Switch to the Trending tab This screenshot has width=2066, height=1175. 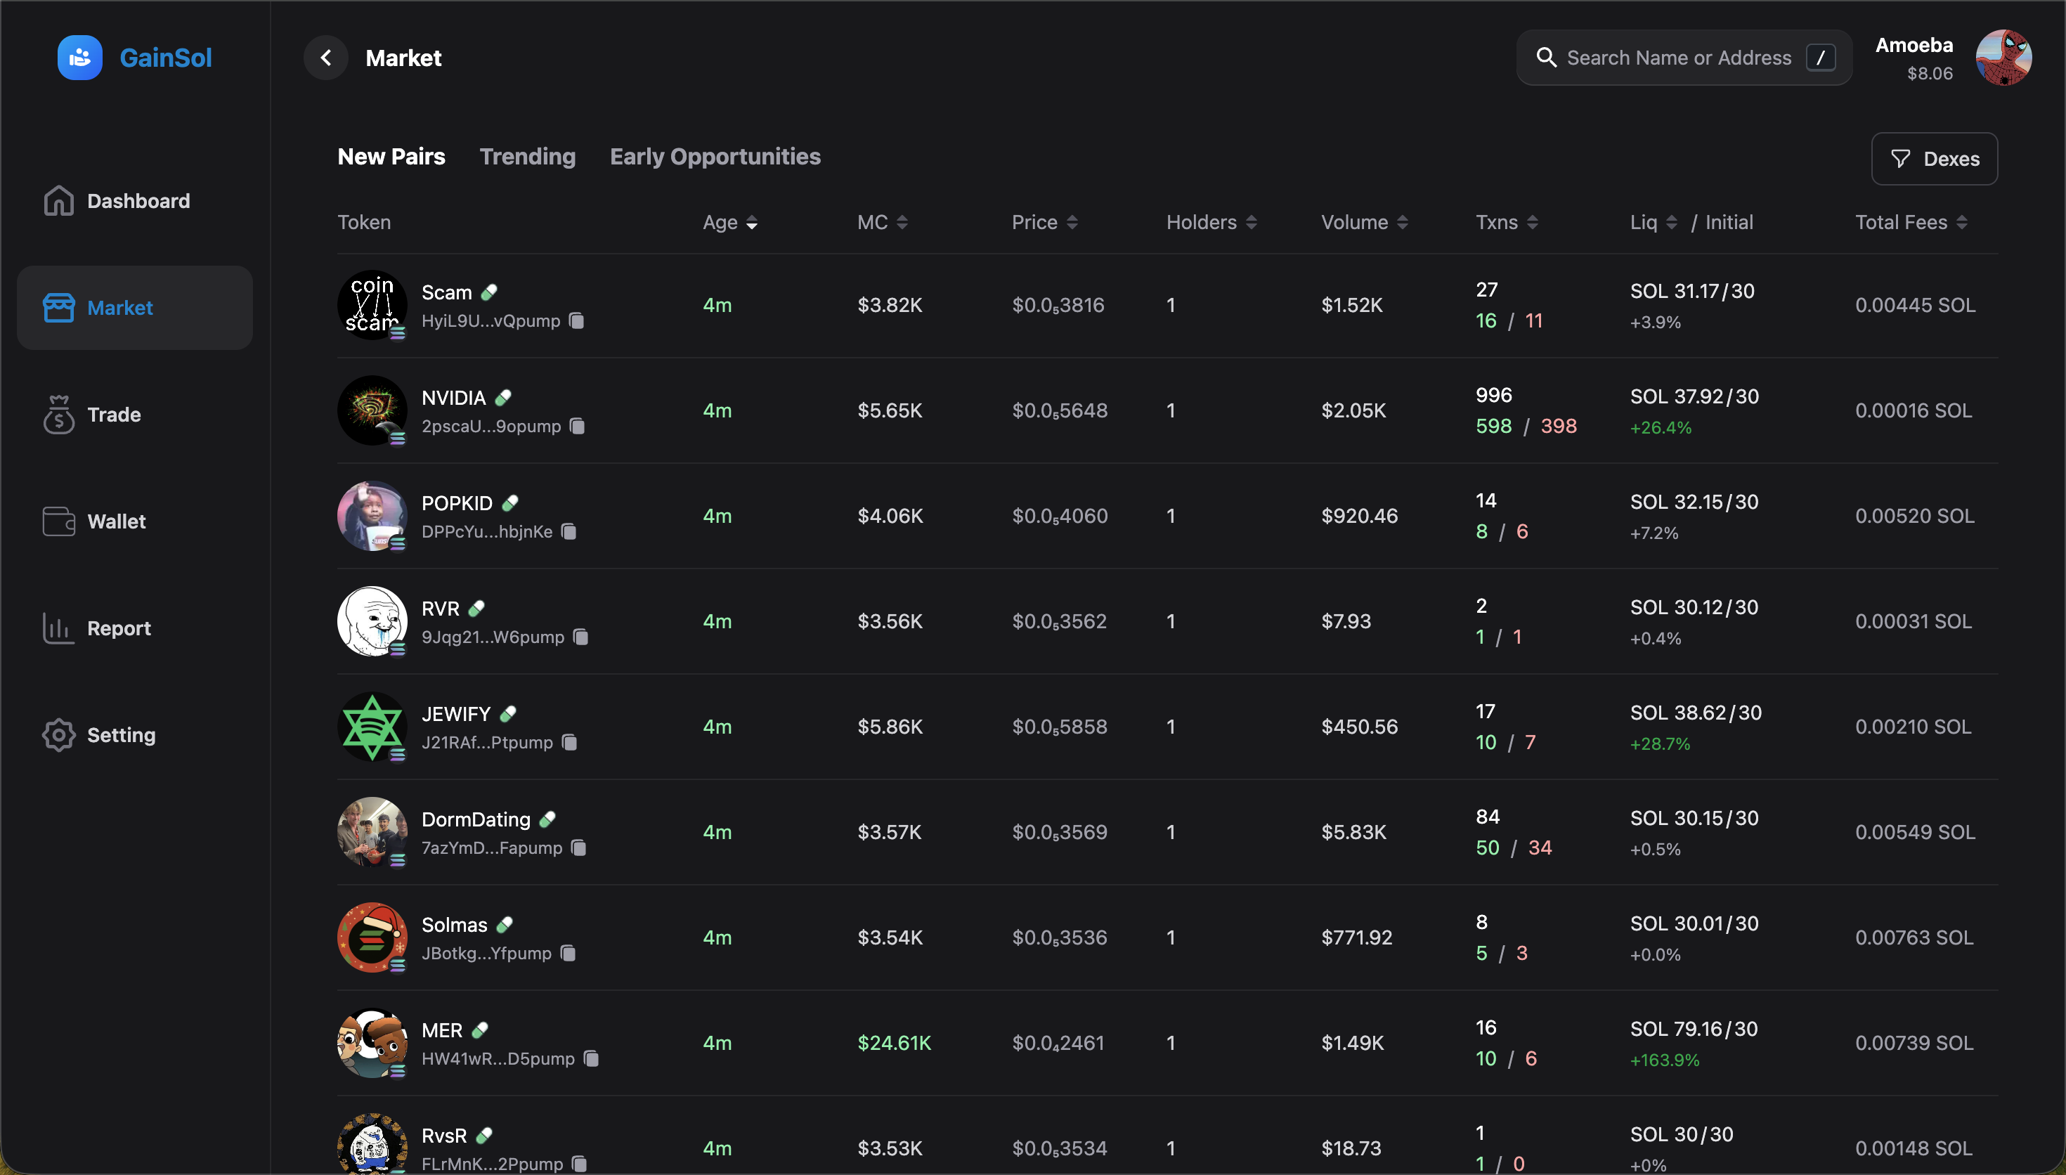pos(528,156)
